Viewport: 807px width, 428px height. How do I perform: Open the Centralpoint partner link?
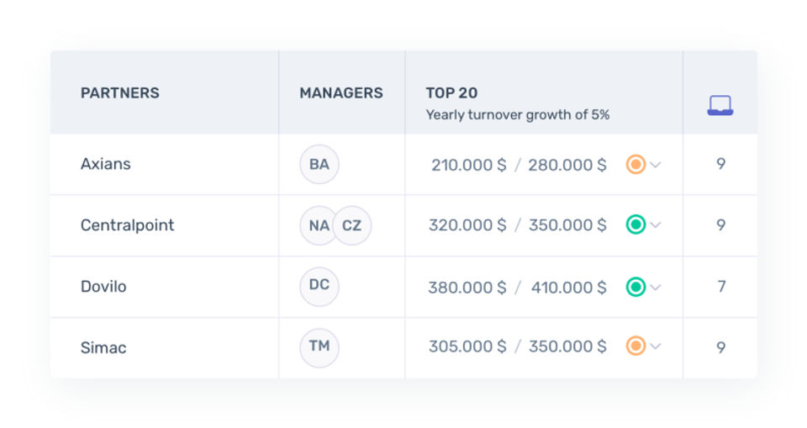point(128,225)
